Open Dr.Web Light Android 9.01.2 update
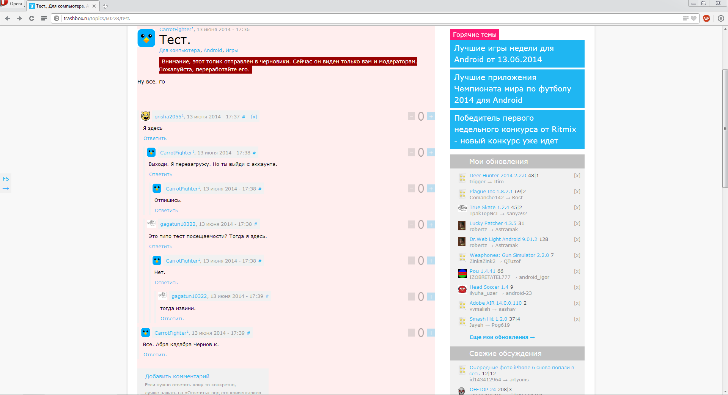728x395 pixels. (503, 239)
